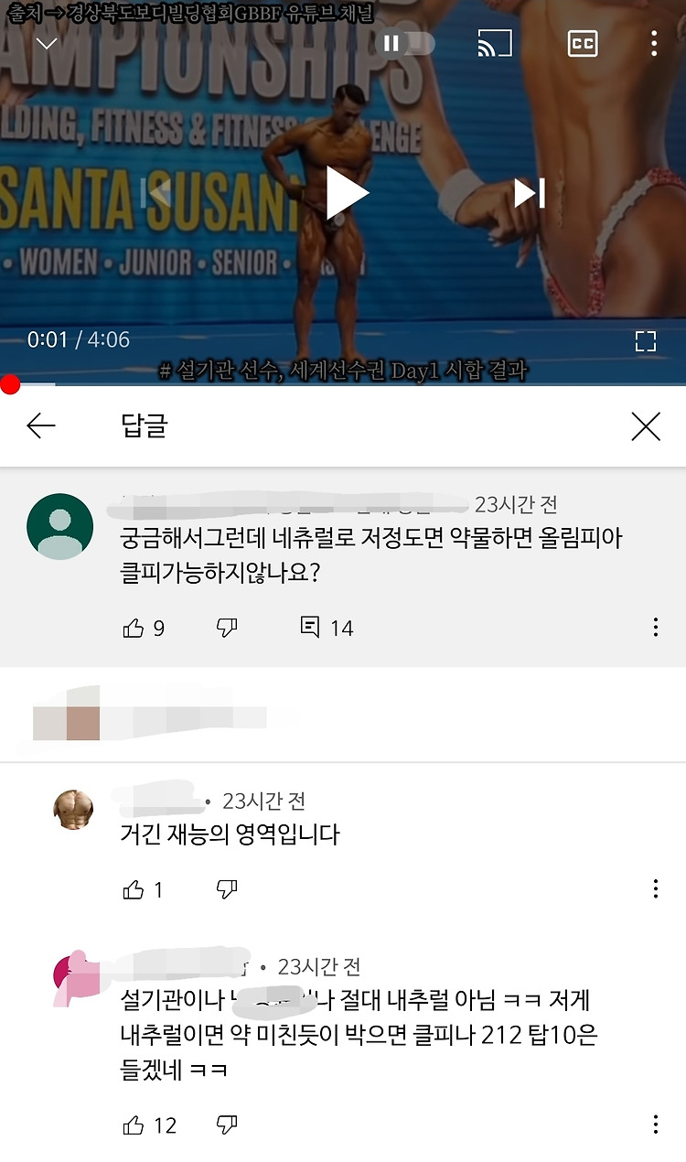Play the video with the center play button
Image resolution: width=686 pixels, height=1162 pixels.
(347, 193)
